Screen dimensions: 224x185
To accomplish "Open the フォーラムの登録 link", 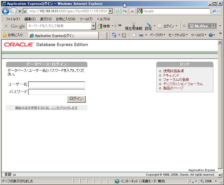I will point(176,79).
